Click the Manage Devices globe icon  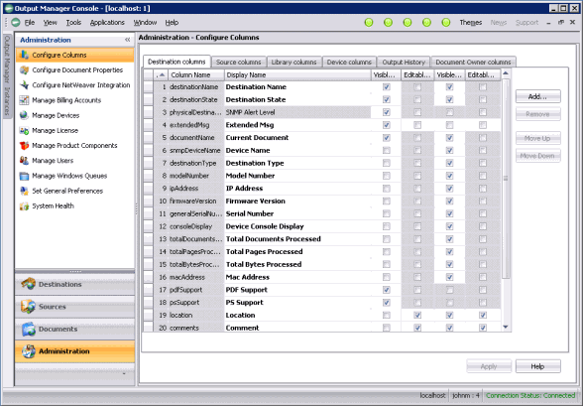tap(24, 115)
